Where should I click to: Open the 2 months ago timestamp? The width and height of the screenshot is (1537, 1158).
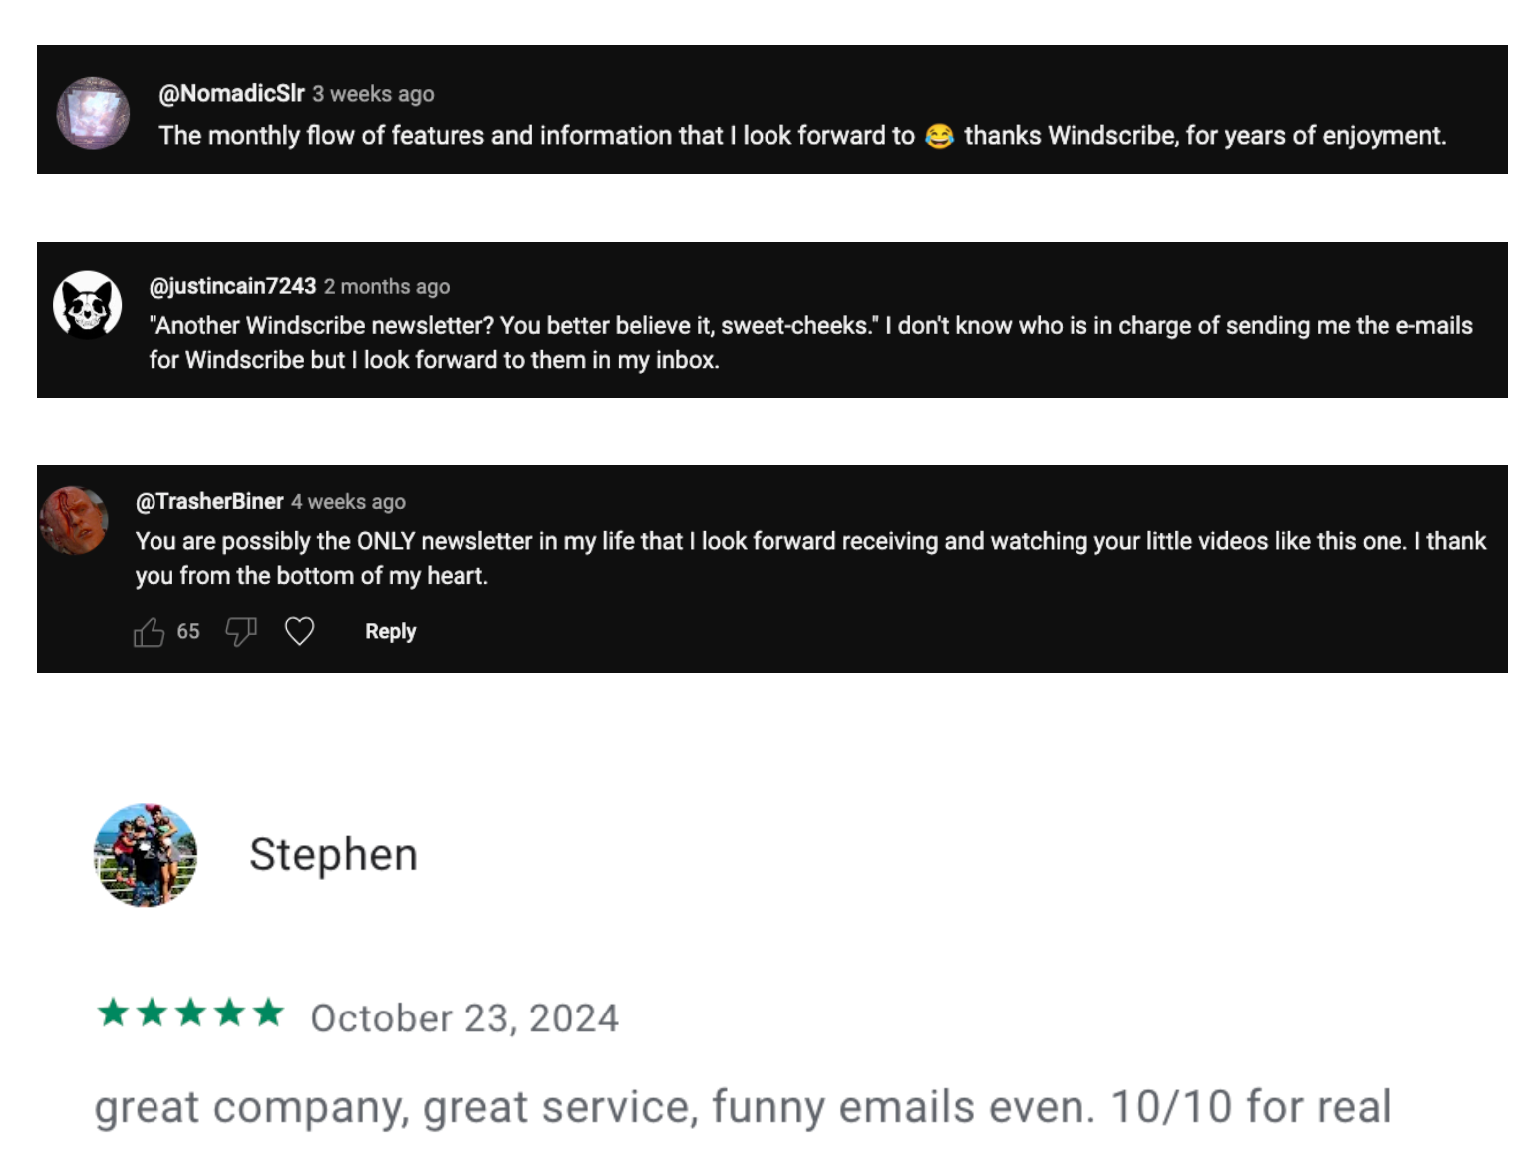point(387,287)
